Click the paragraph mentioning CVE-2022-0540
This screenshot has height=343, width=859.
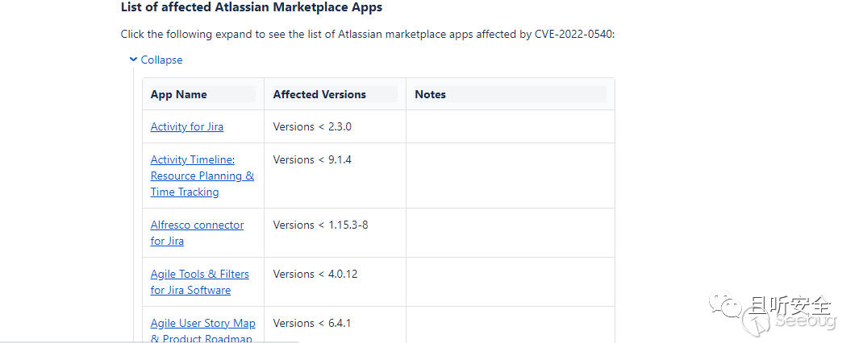367,34
